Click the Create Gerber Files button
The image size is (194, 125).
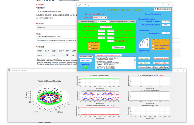pos(161,63)
